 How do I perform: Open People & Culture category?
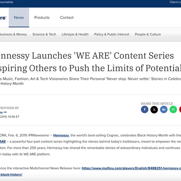pos(148,34)
